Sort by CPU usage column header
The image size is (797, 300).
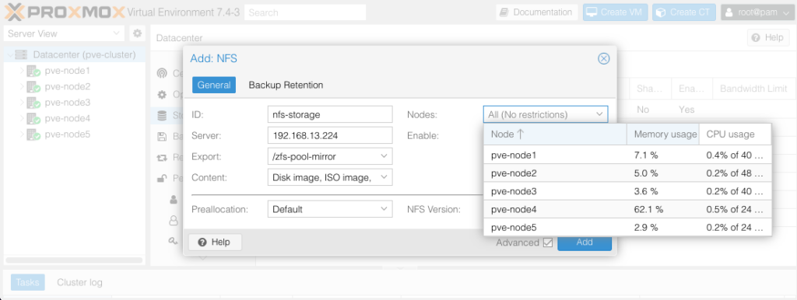click(x=736, y=134)
